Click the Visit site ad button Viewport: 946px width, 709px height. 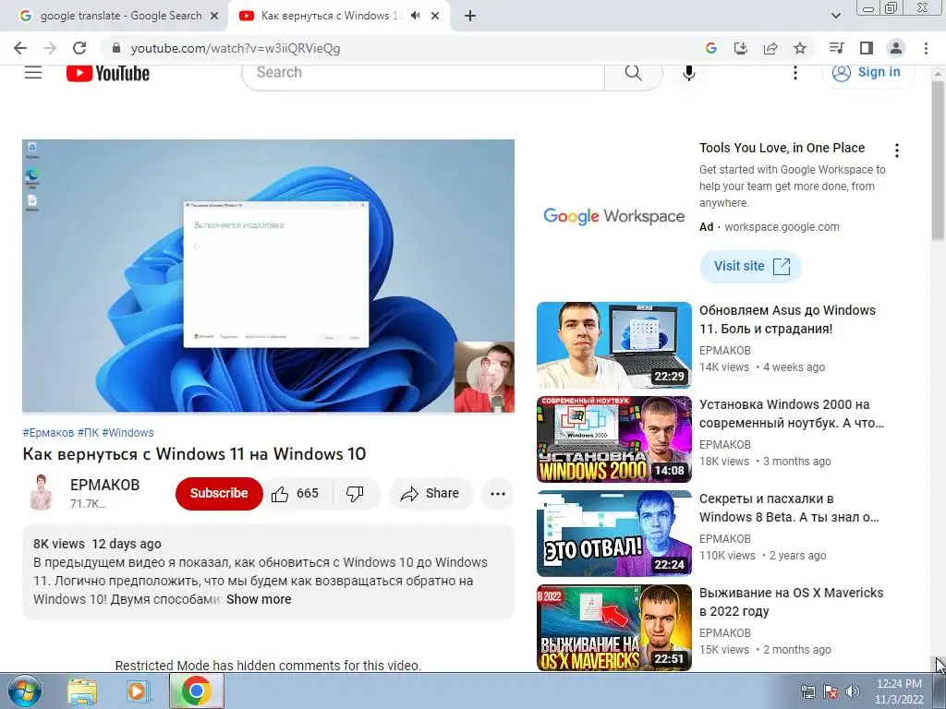click(750, 267)
